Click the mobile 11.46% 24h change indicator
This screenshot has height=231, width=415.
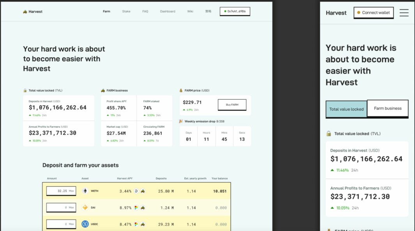[x=344, y=170]
